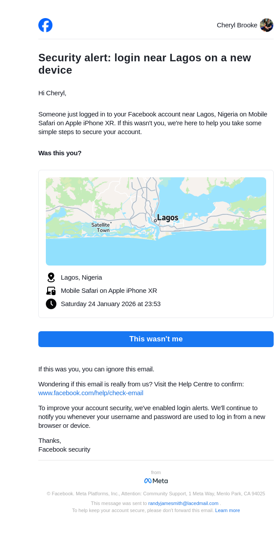Click the Saturday 24 January 2026 timestamp
The width and height of the screenshot is (275, 535).
pos(111,304)
